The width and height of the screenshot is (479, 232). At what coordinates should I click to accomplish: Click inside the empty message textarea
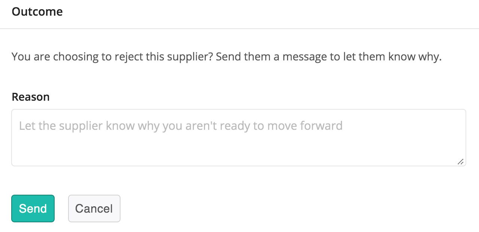[239, 138]
